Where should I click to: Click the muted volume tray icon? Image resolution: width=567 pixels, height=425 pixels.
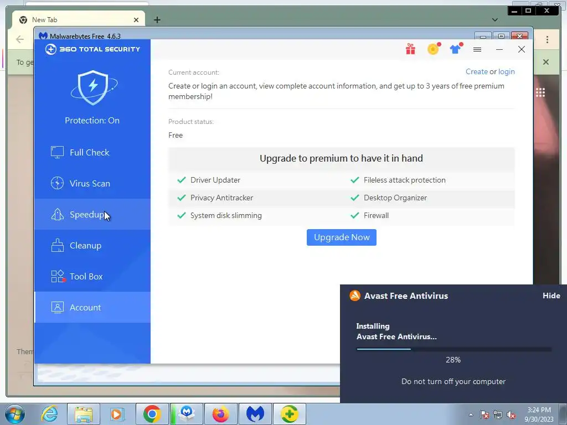tap(511, 414)
